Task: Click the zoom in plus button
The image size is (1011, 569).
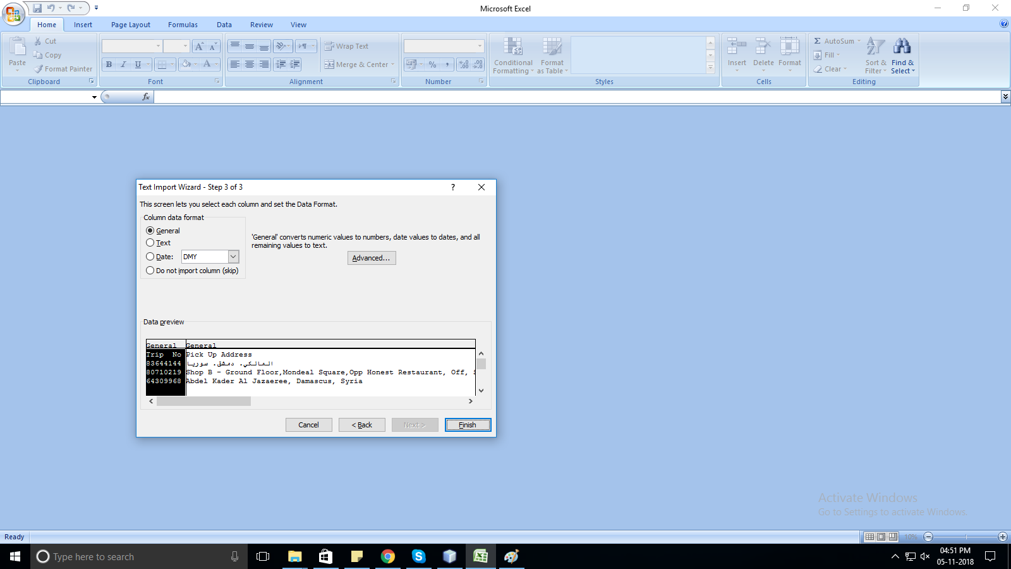Action: [1003, 537]
